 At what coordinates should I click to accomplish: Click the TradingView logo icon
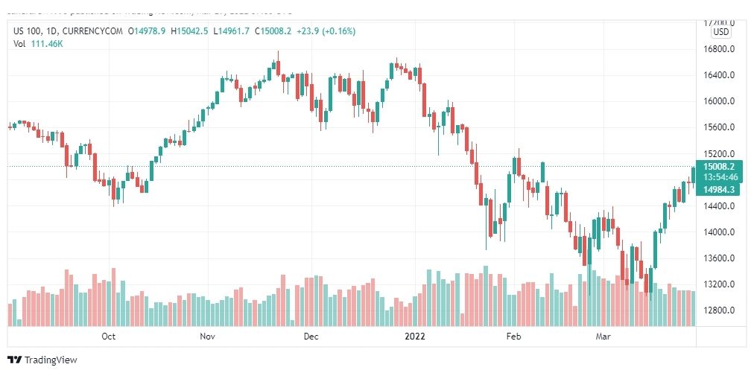tap(15, 360)
